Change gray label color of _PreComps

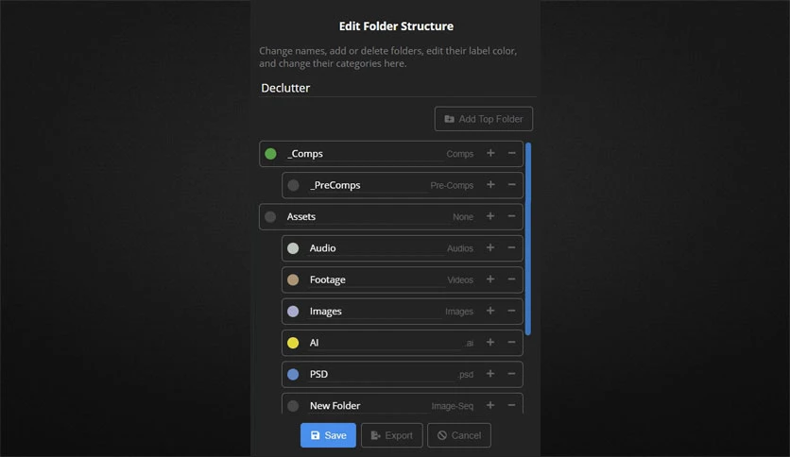[293, 185]
